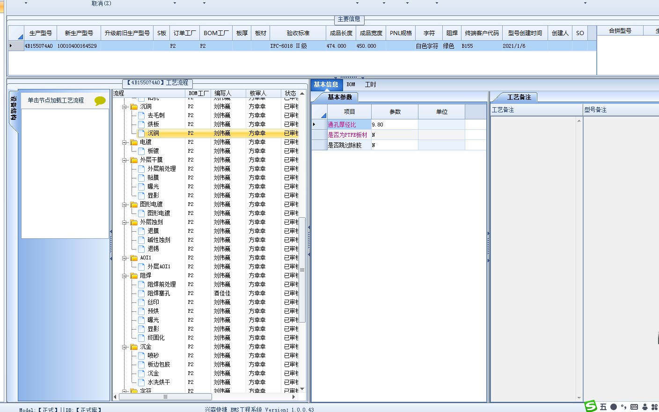Screen dimensions: 659x412
Task: Select the 工艺备注 tab
Action: point(519,97)
